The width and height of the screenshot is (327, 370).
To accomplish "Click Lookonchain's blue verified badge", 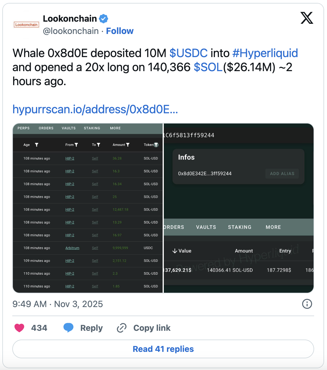I will 103,18.
